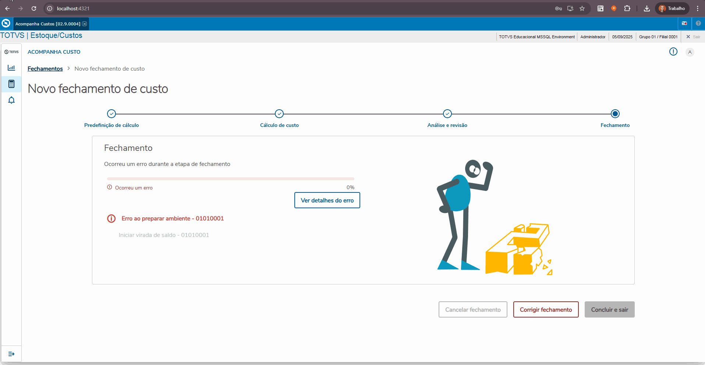This screenshot has width=705, height=365.
Task: Go to Fechamentos breadcrumb link
Action: [x=45, y=69]
